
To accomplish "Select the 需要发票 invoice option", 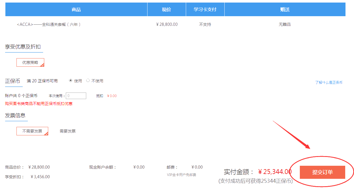I will [68, 131].
